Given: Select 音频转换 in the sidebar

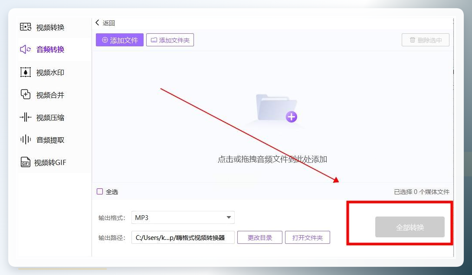Looking at the screenshot, I should coord(54,49).
